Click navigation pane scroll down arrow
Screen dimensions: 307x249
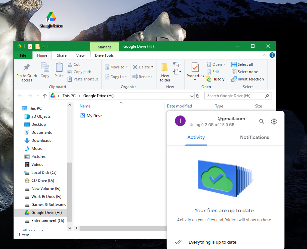click(70, 228)
